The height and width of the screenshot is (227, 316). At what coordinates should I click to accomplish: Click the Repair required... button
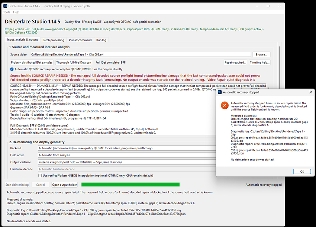[x=235, y=63]
